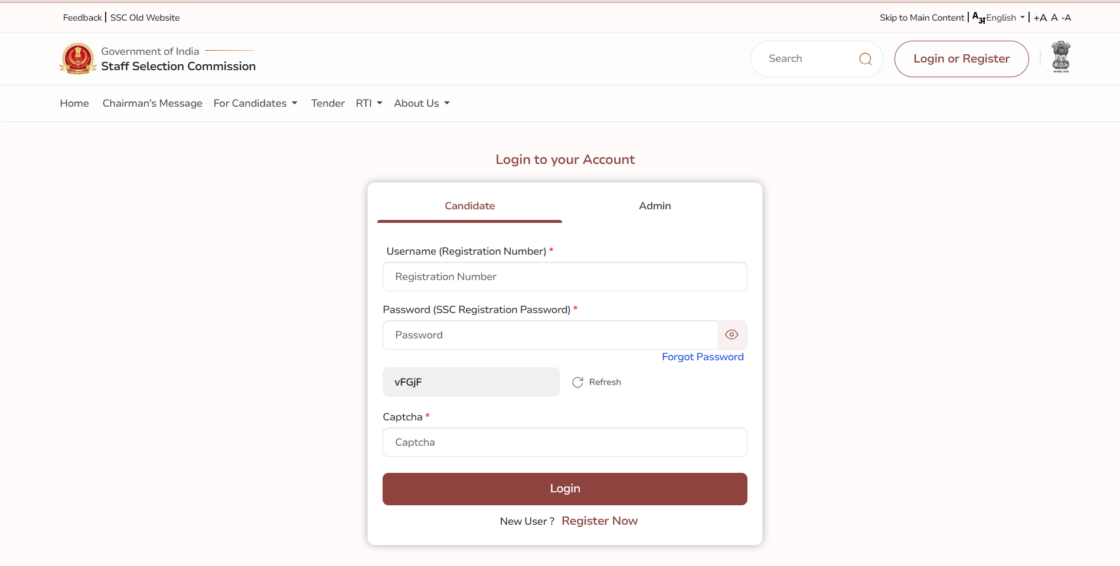
Task: Click the search magnifier icon
Action: 865,59
